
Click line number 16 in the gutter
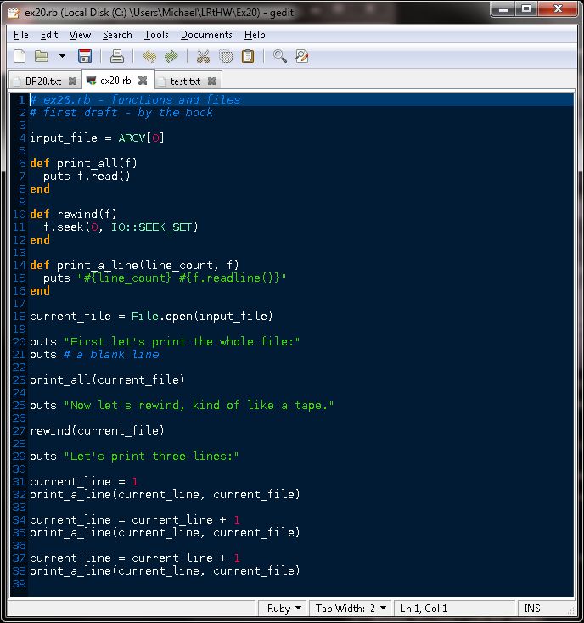pyautogui.click(x=19, y=291)
